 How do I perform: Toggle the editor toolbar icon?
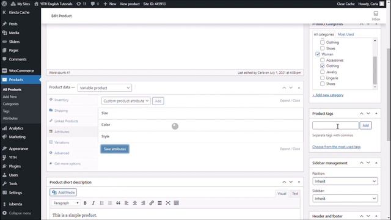point(177,203)
